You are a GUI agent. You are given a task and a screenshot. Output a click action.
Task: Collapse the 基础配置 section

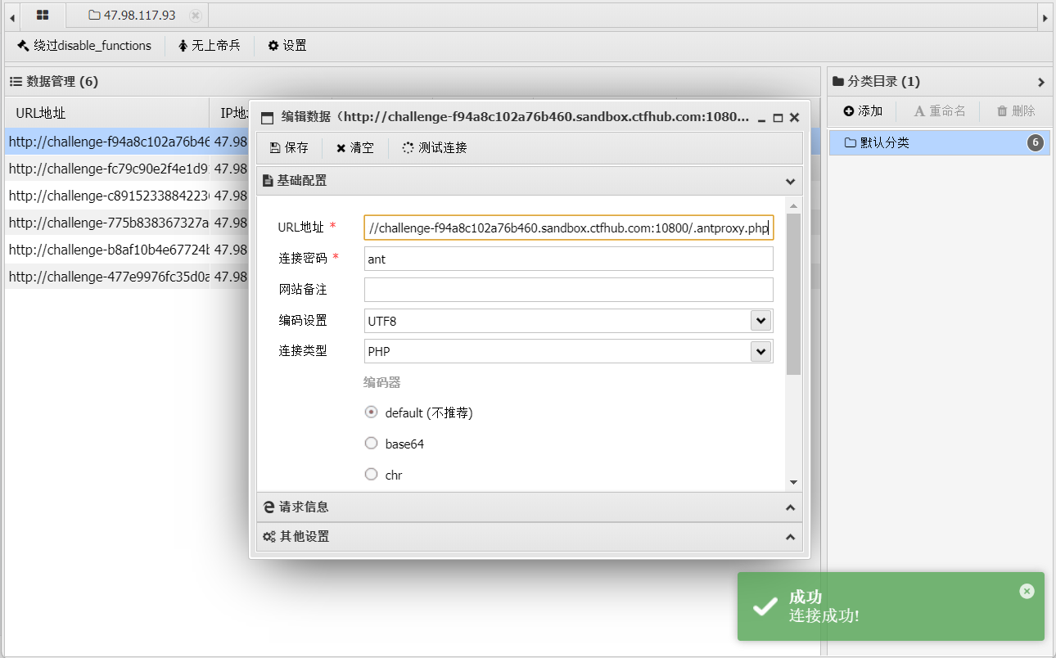(790, 181)
